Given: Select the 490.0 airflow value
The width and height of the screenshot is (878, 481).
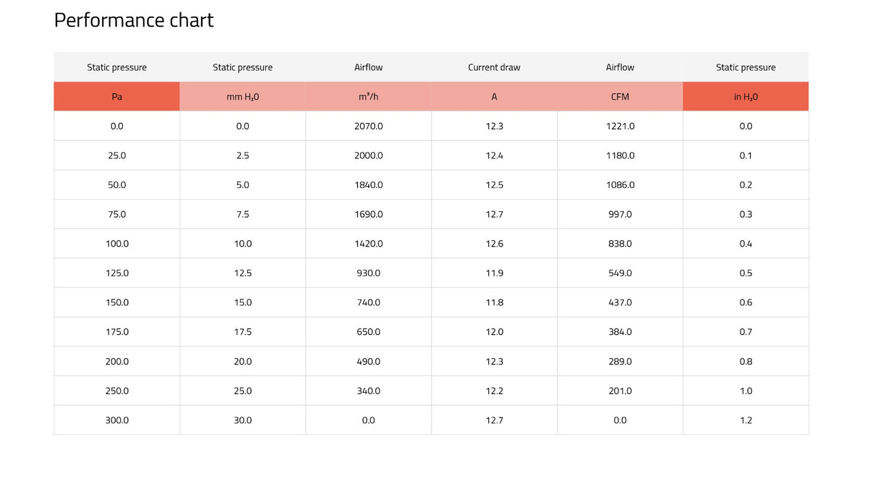Looking at the screenshot, I should click(369, 361).
